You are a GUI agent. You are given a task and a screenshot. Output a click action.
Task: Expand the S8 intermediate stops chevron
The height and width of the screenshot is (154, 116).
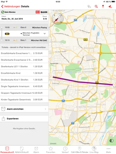45,34
